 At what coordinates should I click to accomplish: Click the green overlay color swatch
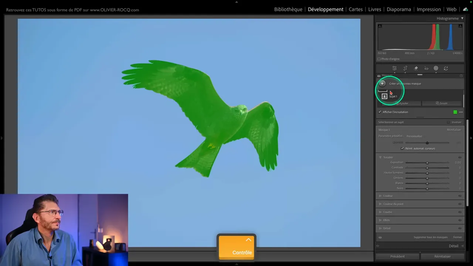[x=455, y=112]
